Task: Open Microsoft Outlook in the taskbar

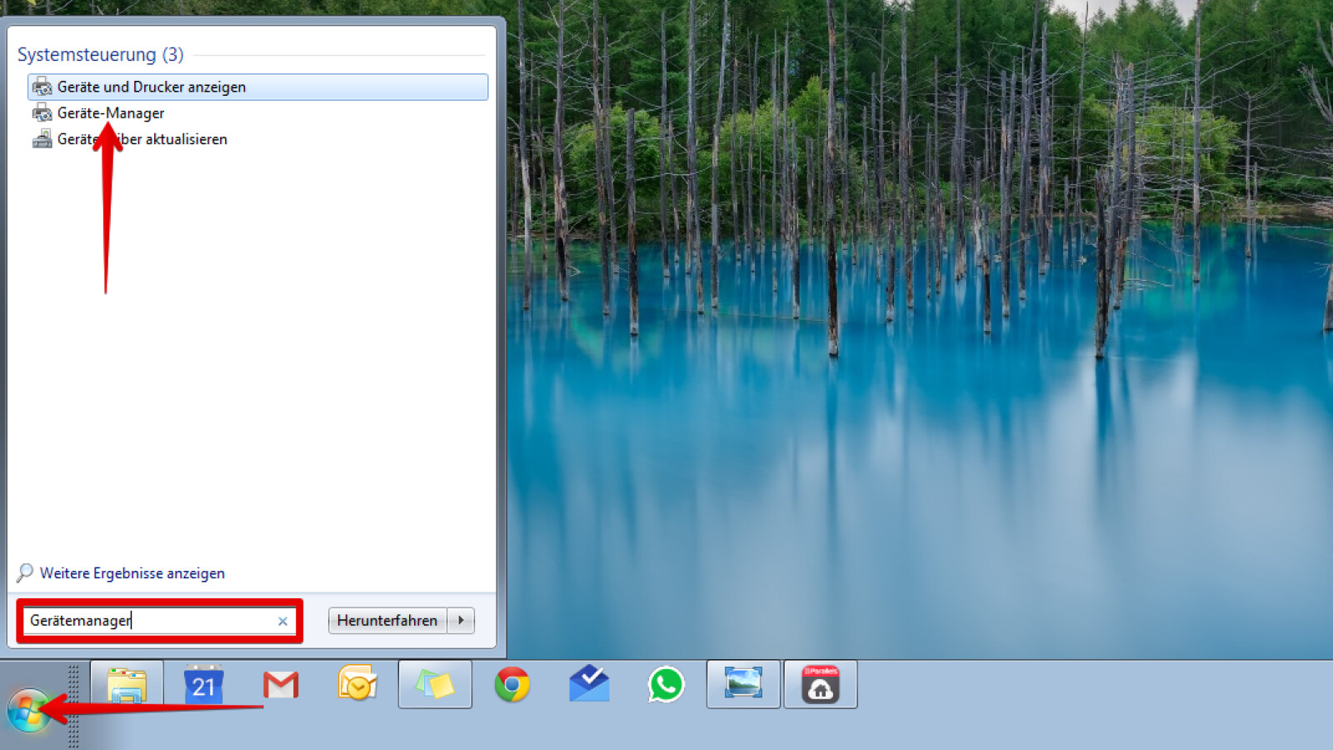Action: pos(357,685)
